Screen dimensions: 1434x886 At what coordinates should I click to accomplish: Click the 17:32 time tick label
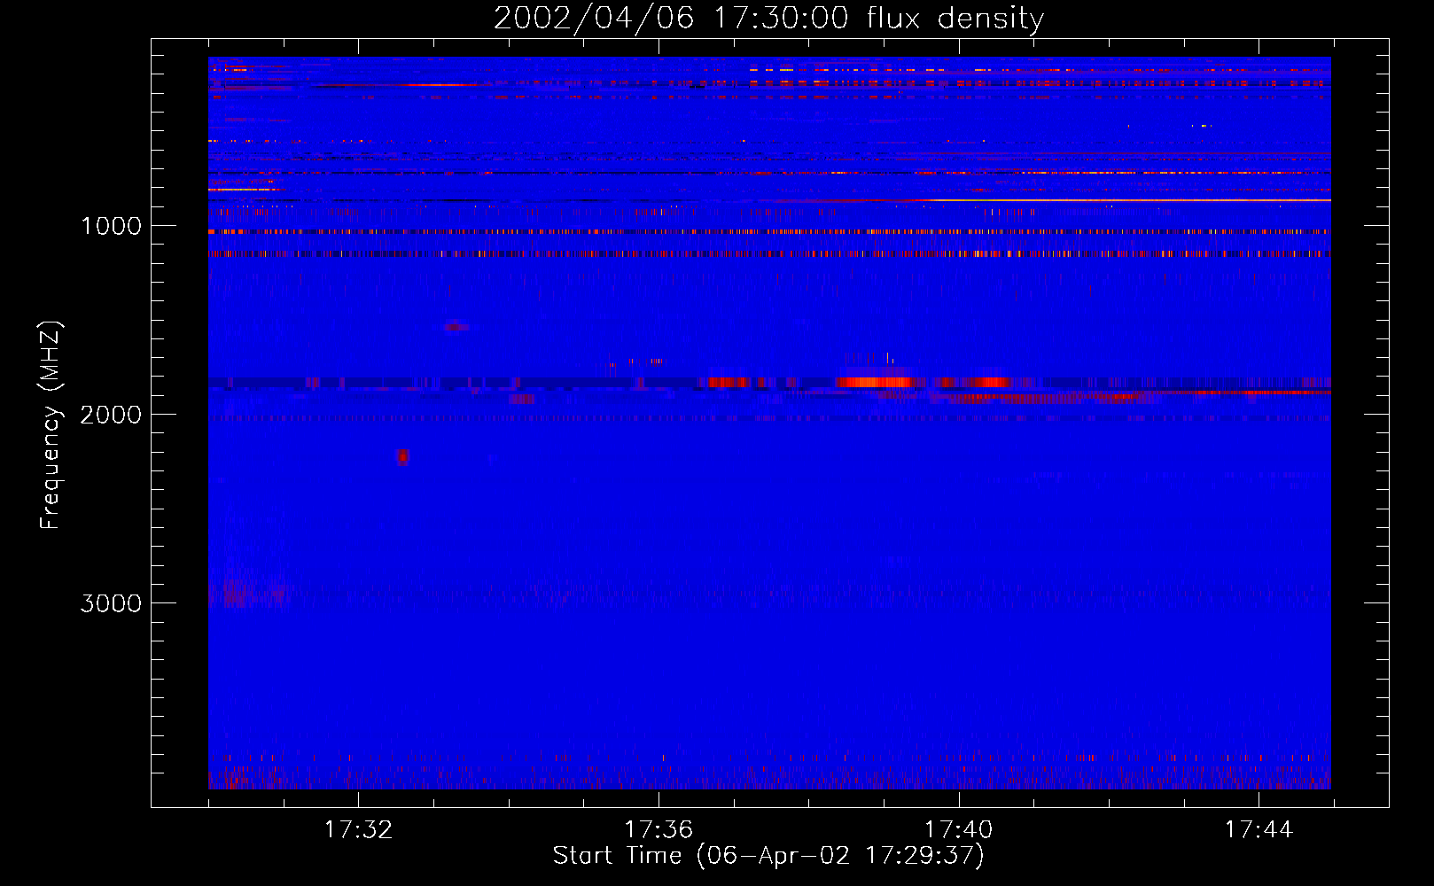(358, 830)
